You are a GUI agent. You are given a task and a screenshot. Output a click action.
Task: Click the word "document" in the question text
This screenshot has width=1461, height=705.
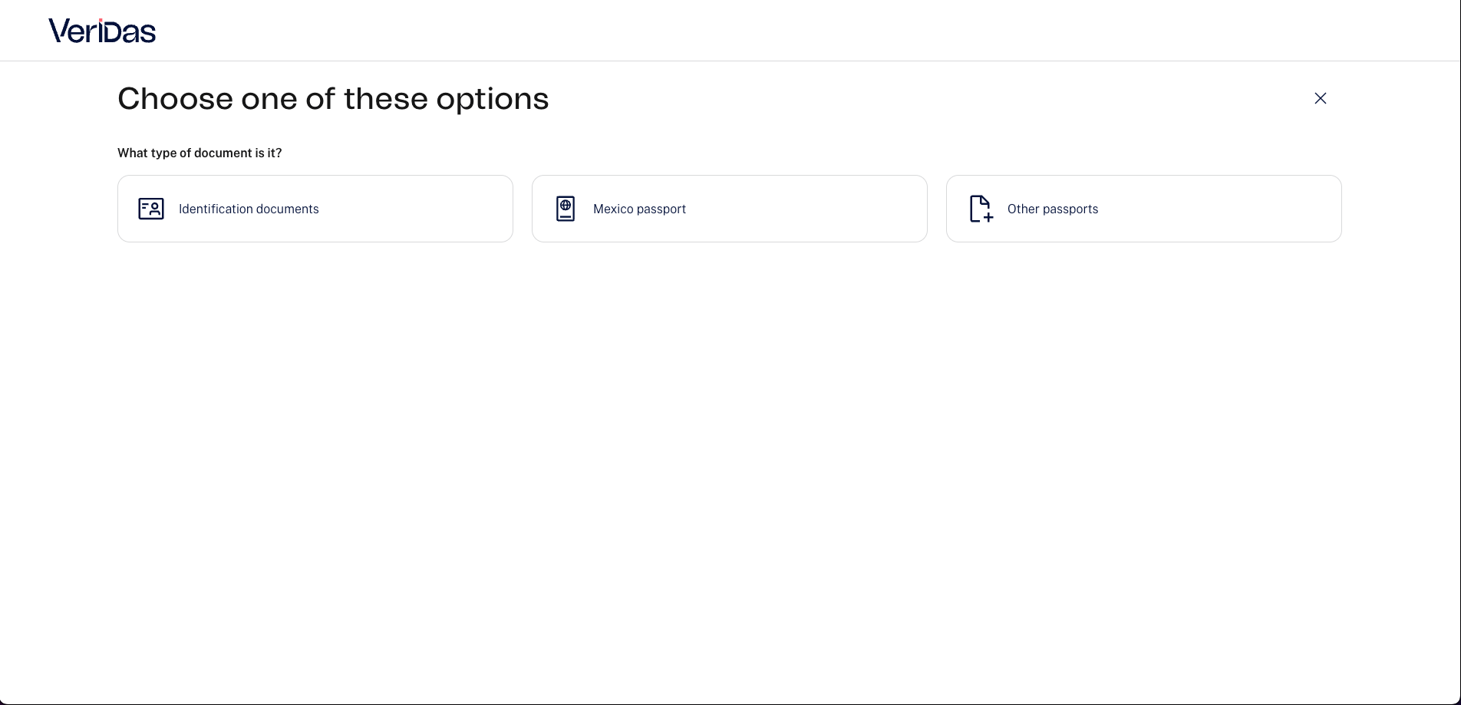point(223,153)
